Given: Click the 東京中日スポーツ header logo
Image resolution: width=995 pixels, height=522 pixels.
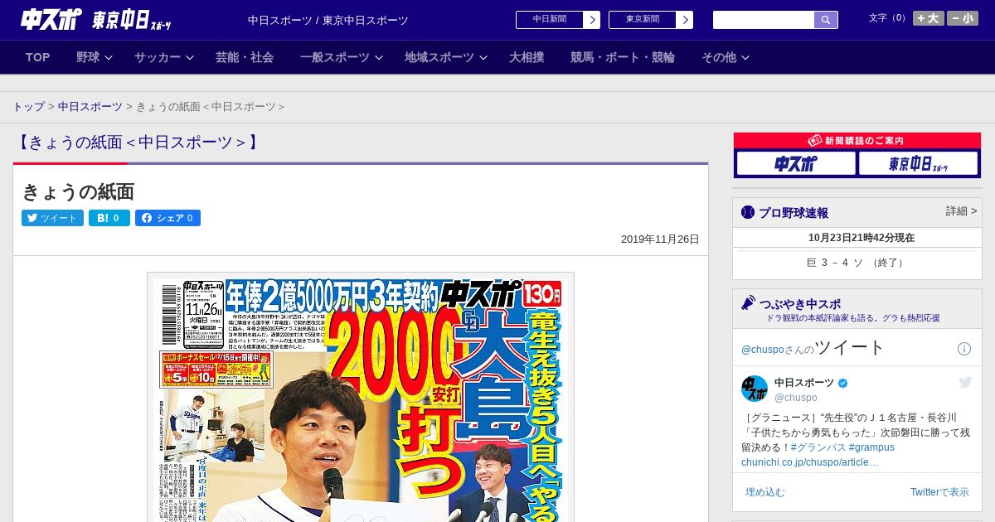Looking at the screenshot, I should coord(132,20).
